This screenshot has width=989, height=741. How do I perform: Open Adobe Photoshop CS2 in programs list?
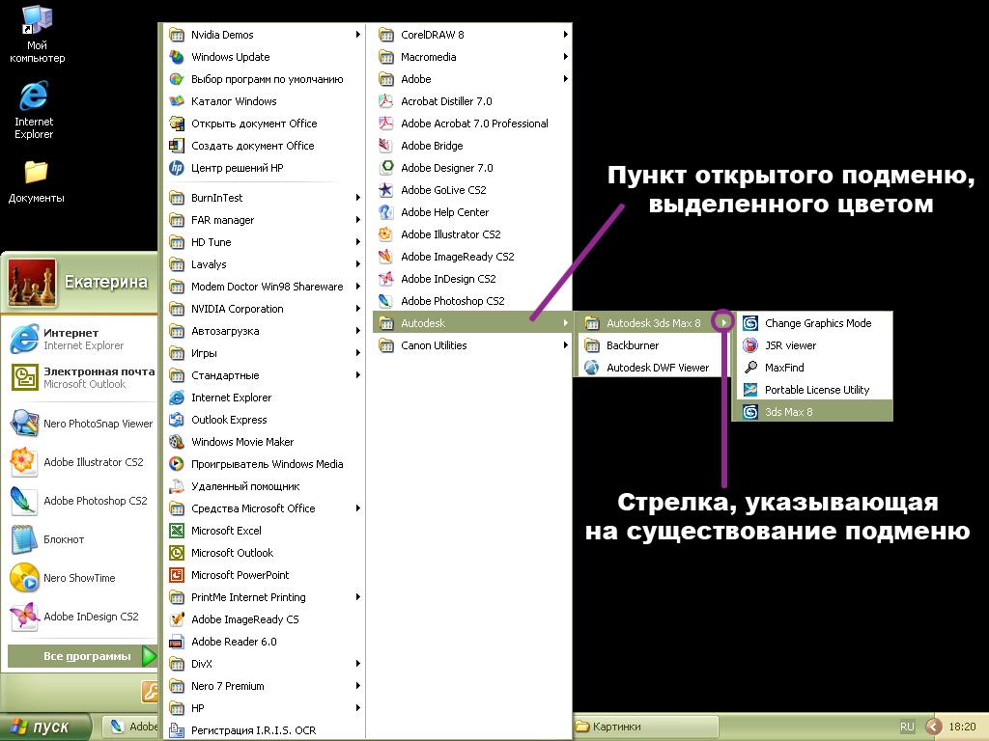pyautogui.click(x=452, y=301)
